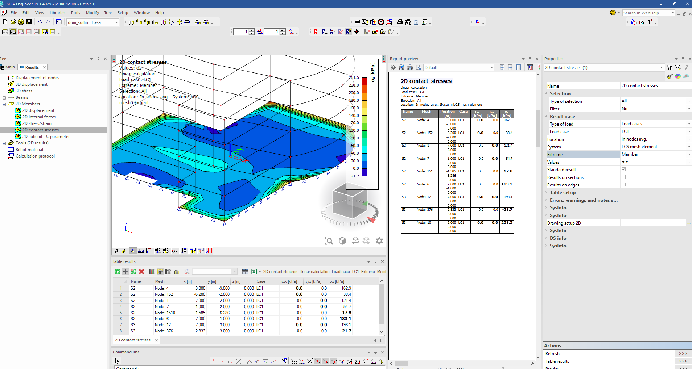Screen dimensions: 692x369
Task: Toggle the plus add-row icon in Table results
Action: [x=125, y=272]
